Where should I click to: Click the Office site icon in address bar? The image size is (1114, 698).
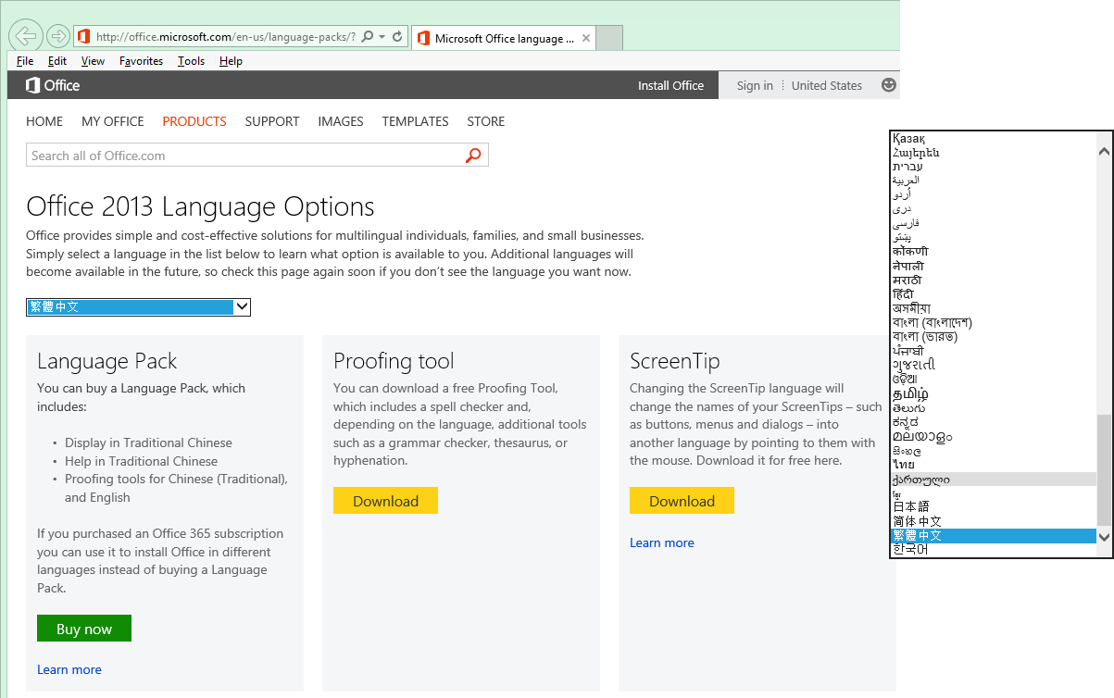(83, 37)
